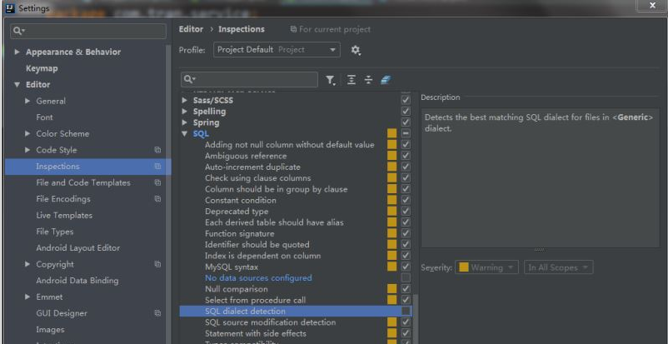Viewport: 668px width, 344px height.
Task: Open the Font settings page
Action: point(44,117)
